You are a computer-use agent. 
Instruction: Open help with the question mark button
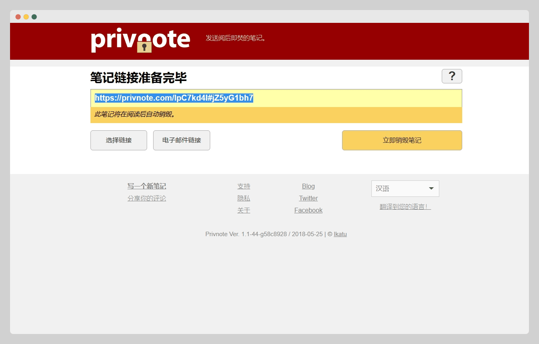pos(452,76)
